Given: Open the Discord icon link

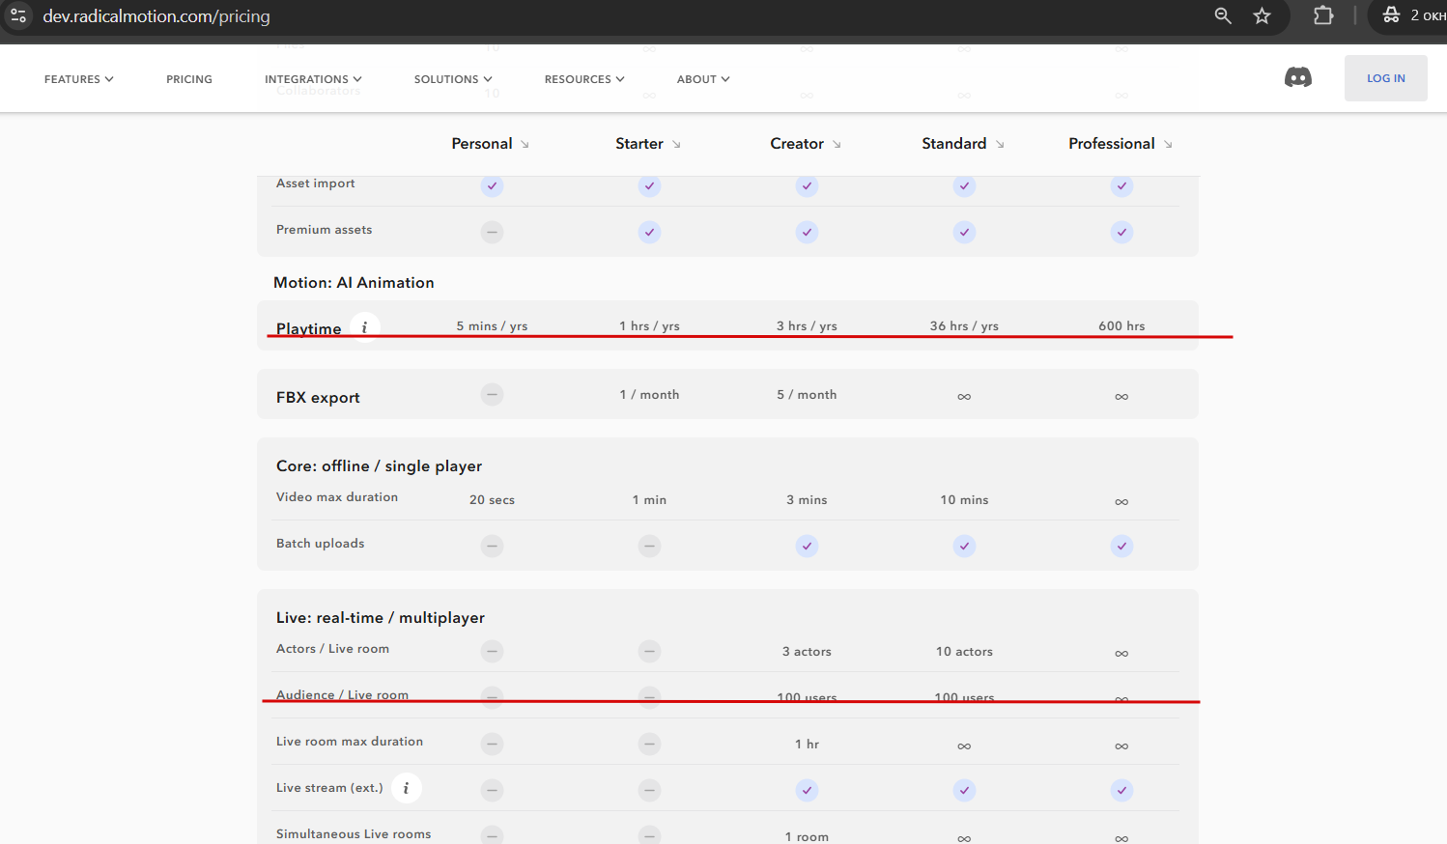Looking at the screenshot, I should (x=1297, y=78).
